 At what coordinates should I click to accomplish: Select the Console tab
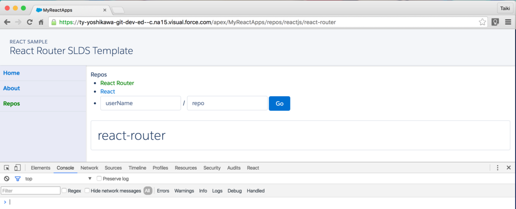pos(65,168)
